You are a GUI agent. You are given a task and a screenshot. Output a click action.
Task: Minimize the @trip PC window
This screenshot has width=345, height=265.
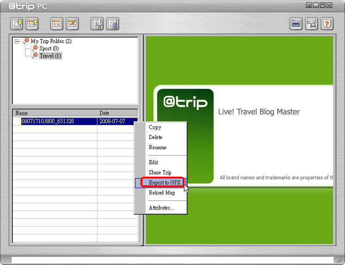tap(316, 5)
